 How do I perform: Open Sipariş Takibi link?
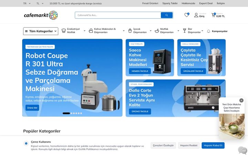pos(170,3)
